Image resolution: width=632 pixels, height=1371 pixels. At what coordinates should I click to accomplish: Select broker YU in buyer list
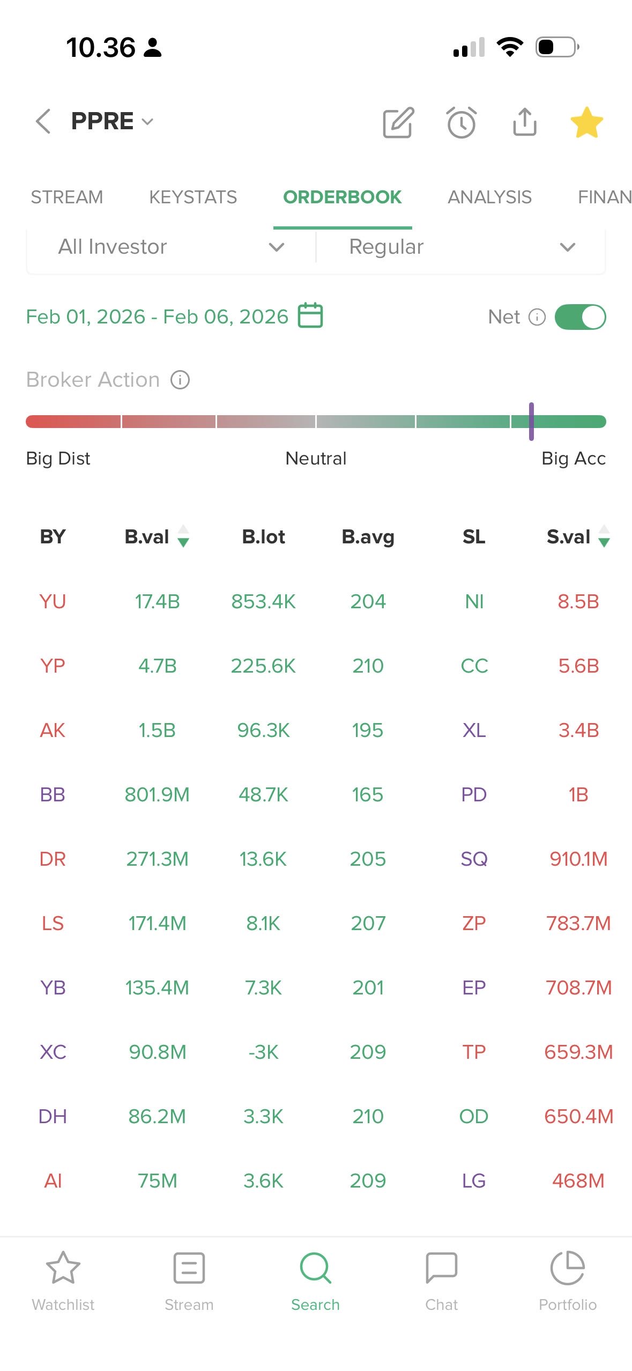pyautogui.click(x=53, y=602)
